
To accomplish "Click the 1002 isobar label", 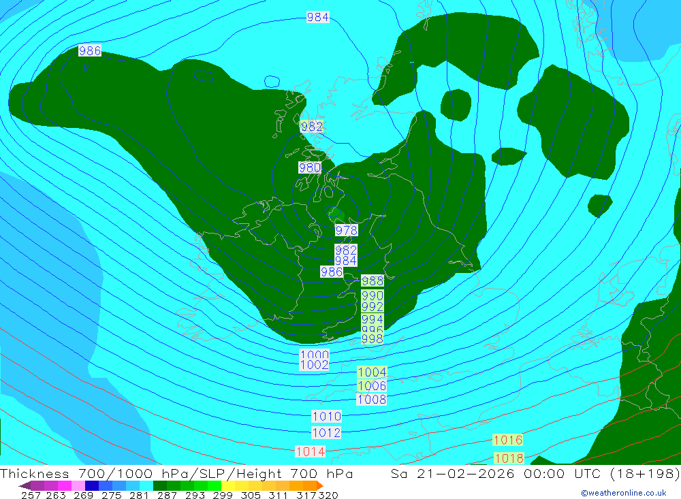I will click(x=314, y=365).
